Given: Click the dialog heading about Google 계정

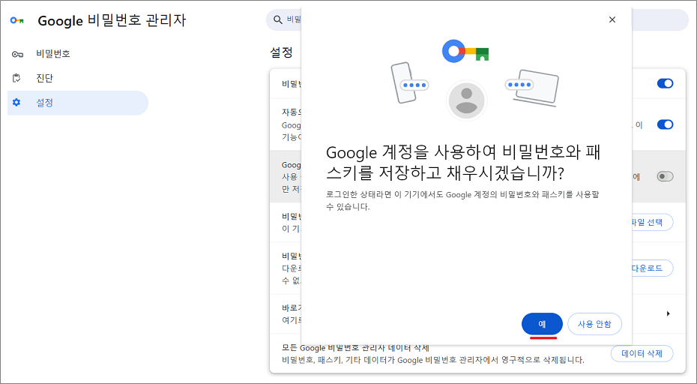Looking at the screenshot, I should coord(463,163).
